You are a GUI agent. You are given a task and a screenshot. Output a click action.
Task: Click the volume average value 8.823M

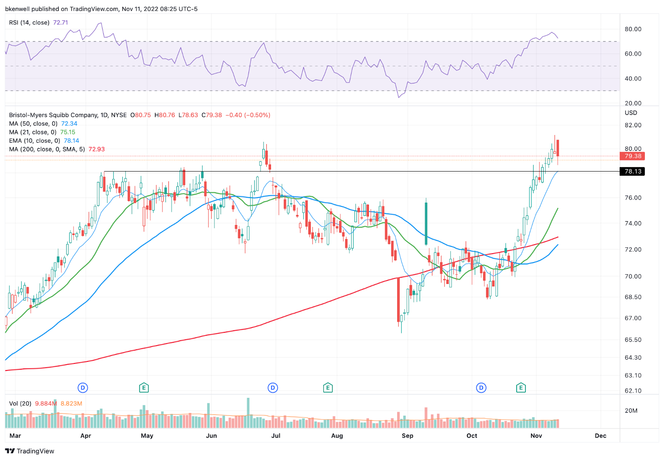click(x=71, y=403)
